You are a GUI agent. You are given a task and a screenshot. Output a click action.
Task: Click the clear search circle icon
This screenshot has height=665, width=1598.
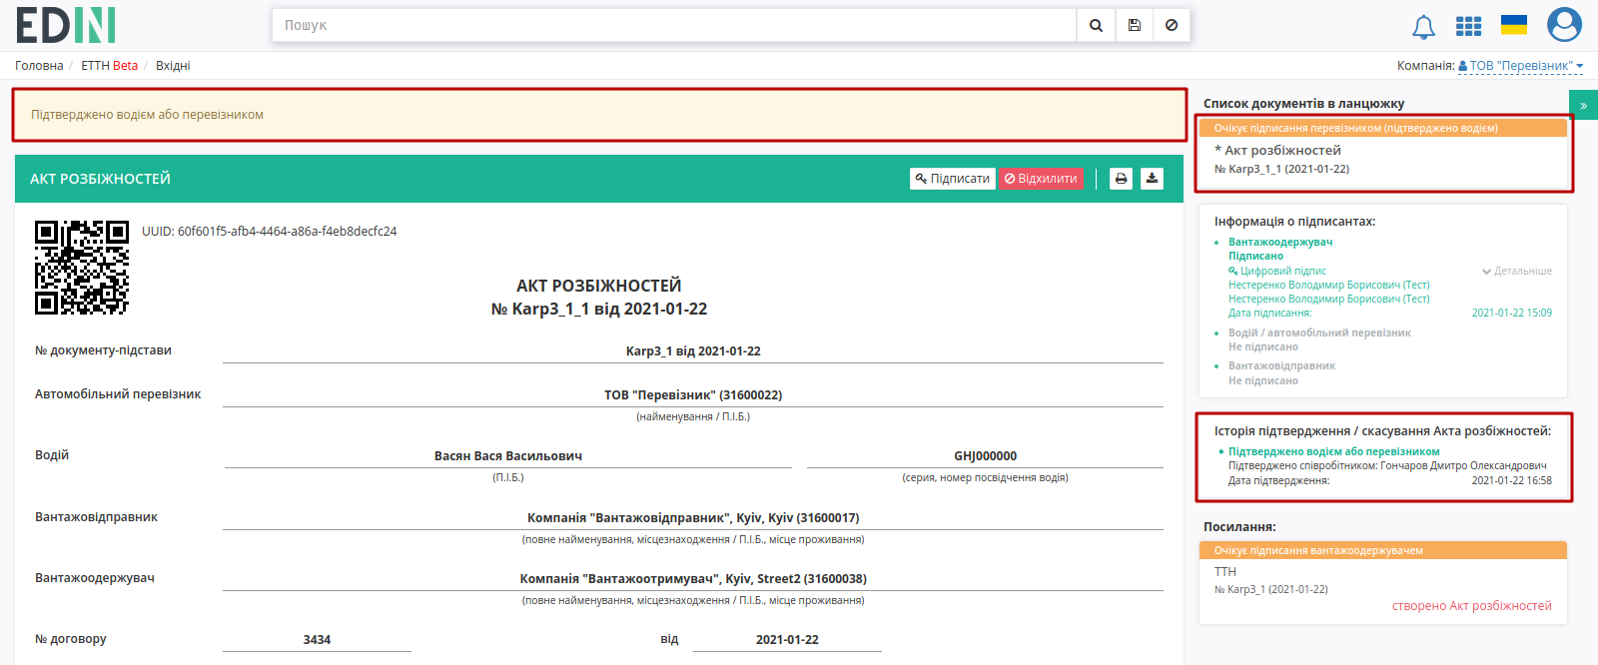1172,25
